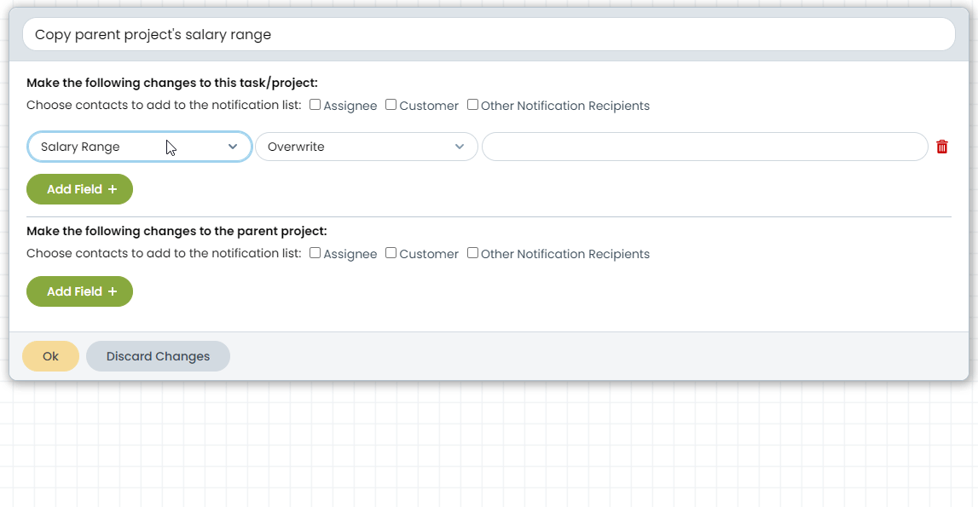Focus the rule name field reading 'Copy parent project's salary range'
This screenshot has height=507, width=978.
pyautogui.click(x=489, y=34)
